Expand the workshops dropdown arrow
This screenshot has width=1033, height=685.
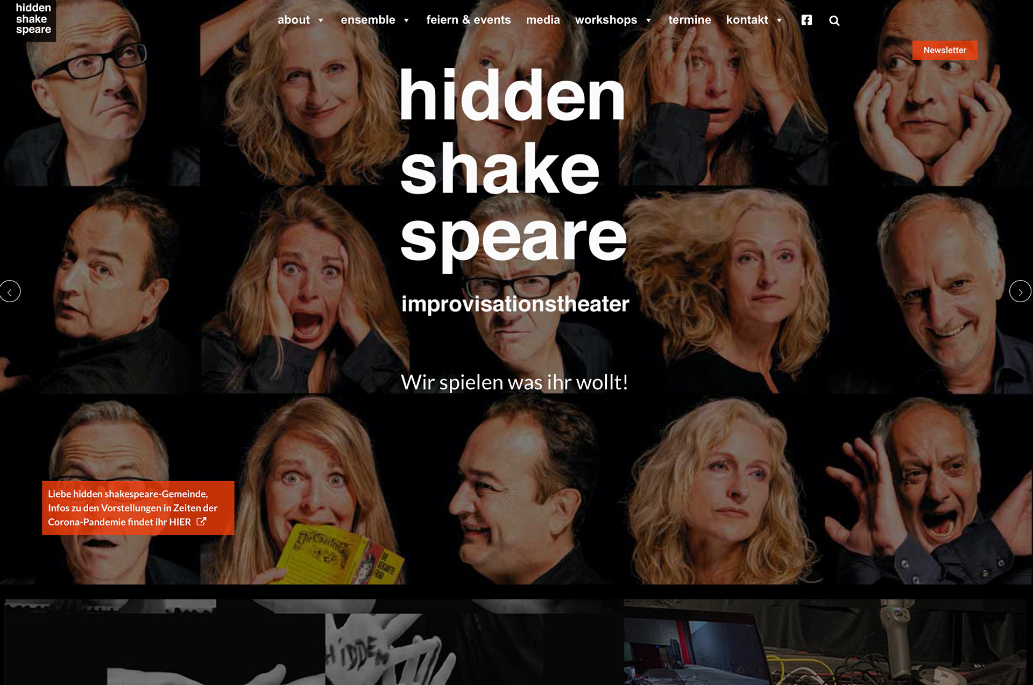[x=648, y=20]
